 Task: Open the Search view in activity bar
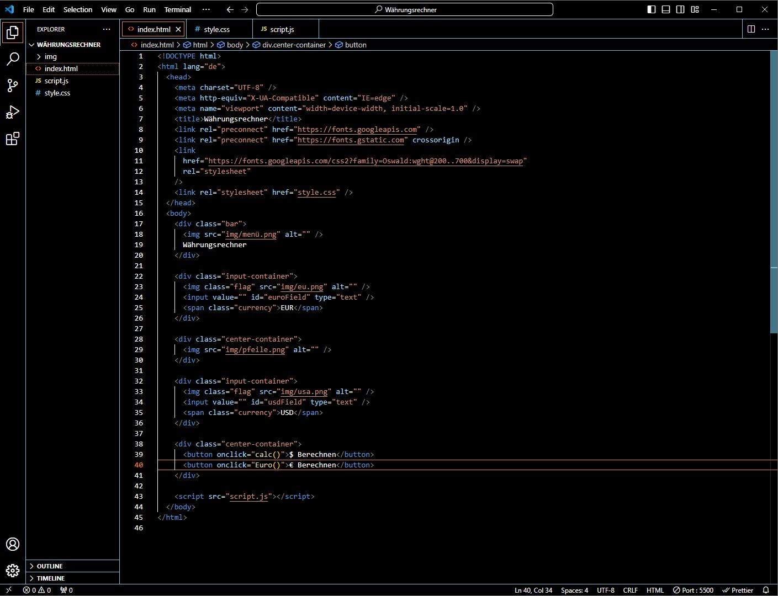13,59
